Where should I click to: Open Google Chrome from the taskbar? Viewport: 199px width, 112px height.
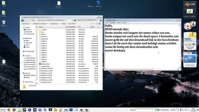pos(9,110)
